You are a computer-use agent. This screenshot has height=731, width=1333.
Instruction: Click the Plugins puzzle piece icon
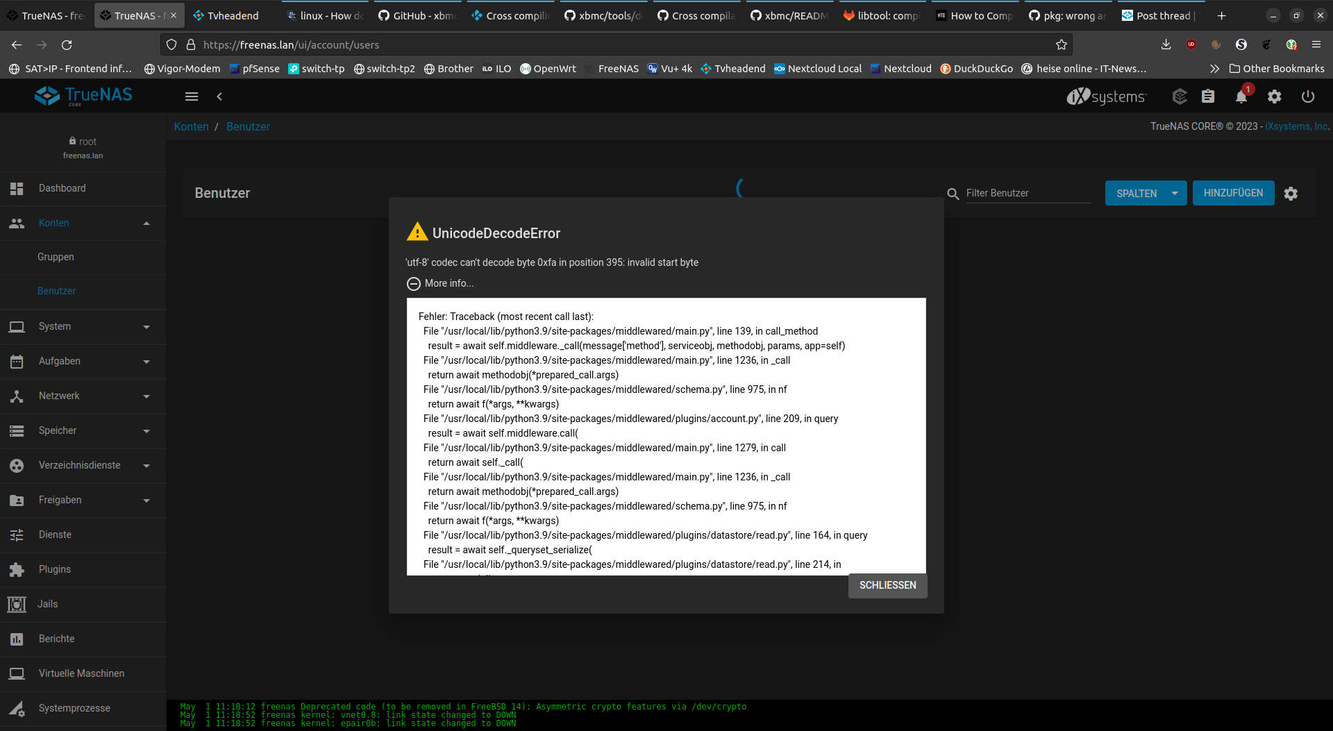[17, 569]
